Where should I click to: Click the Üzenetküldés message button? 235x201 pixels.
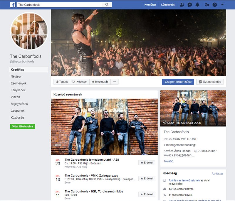click(210, 82)
